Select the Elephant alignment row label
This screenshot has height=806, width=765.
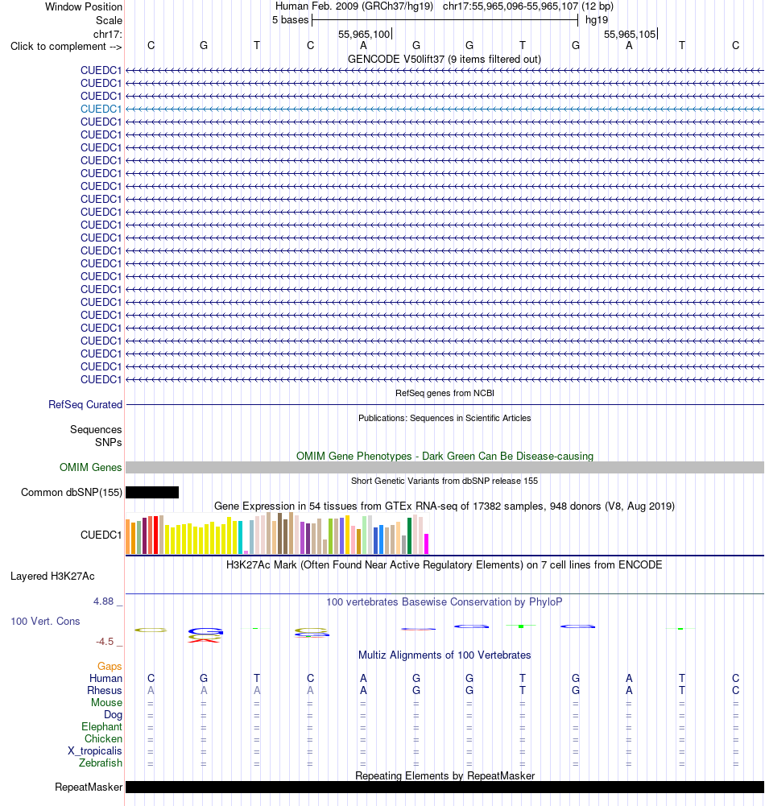(x=101, y=727)
